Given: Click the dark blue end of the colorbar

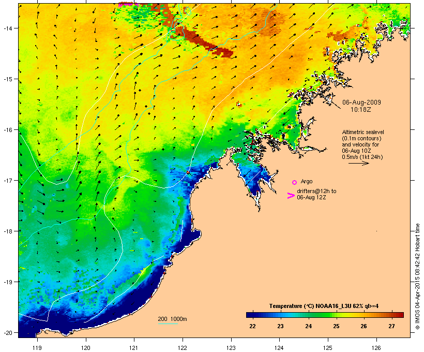Looking at the screenshot, I should (x=250, y=315).
